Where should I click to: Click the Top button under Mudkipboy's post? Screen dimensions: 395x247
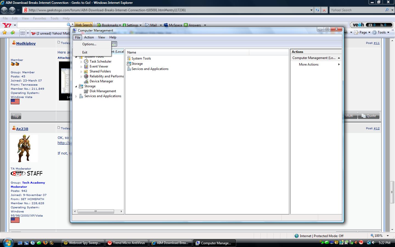16,116
